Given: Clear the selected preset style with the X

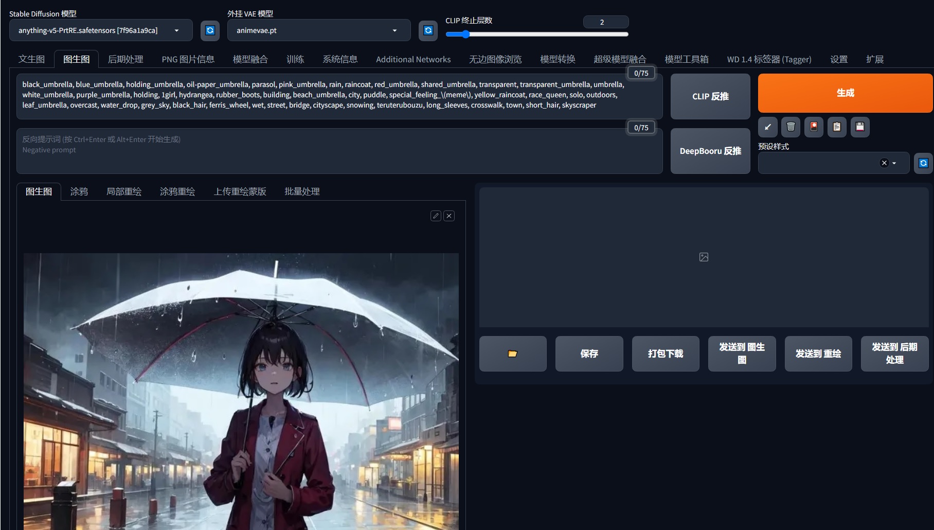Looking at the screenshot, I should tap(884, 163).
